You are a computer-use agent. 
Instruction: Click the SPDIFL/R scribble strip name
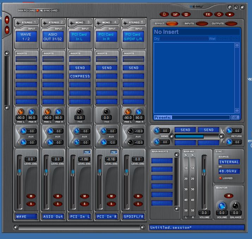point(133,217)
